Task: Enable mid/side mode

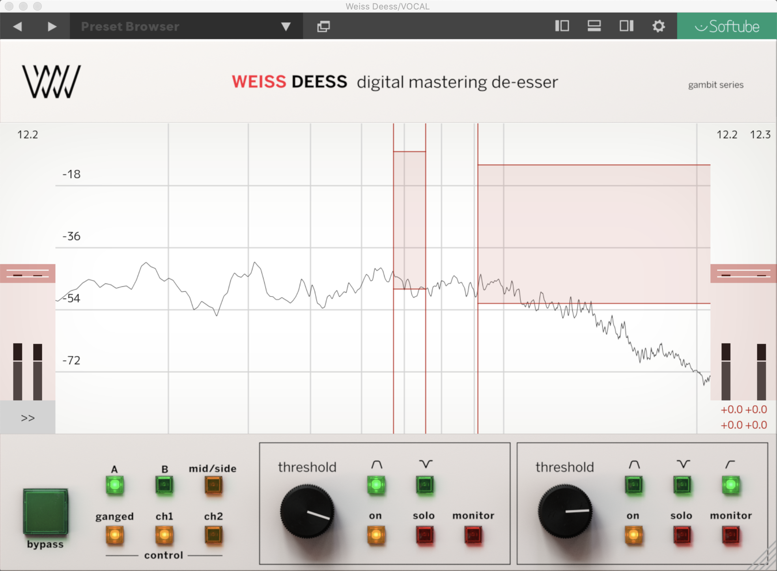Action: pos(213,485)
